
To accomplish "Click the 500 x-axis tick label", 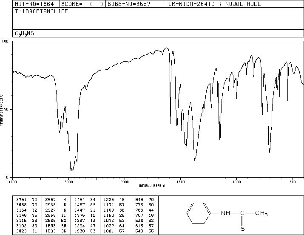I will point(293,182).
